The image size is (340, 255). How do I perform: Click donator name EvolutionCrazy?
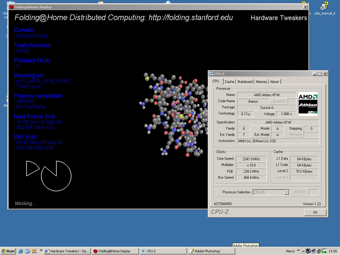pos(32,36)
